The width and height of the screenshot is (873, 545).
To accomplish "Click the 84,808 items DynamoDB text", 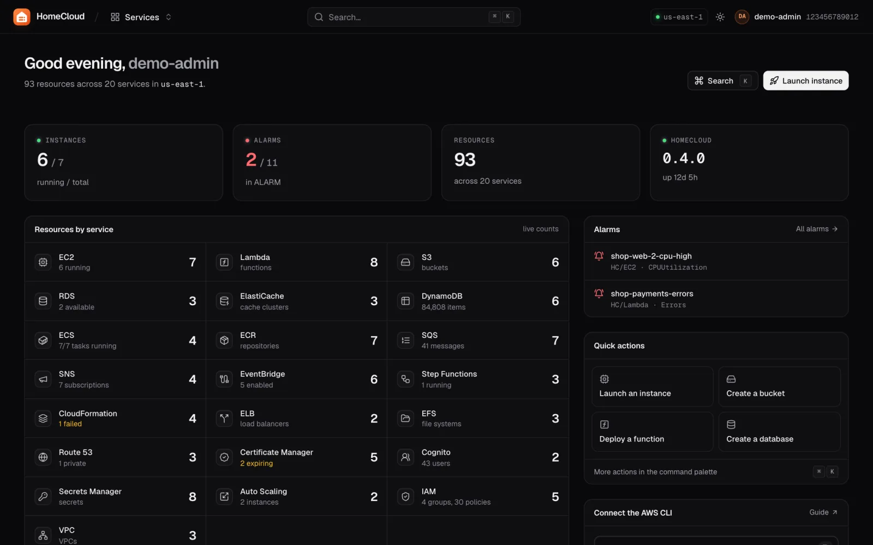I will click(x=444, y=307).
